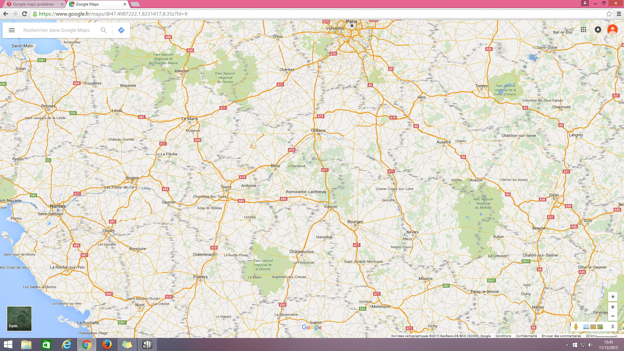Image resolution: width=624 pixels, height=351 pixels.
Task: Select the Nantes label on the map
Action: pyautogui.click(x=58, y=206)
